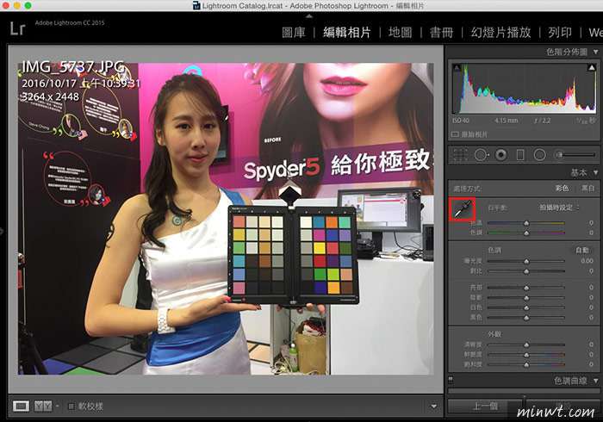Screen dimensions: 603x422
Task: Select the Radial Filter tool
Action: pyautogui.click(x=539, y=155)
